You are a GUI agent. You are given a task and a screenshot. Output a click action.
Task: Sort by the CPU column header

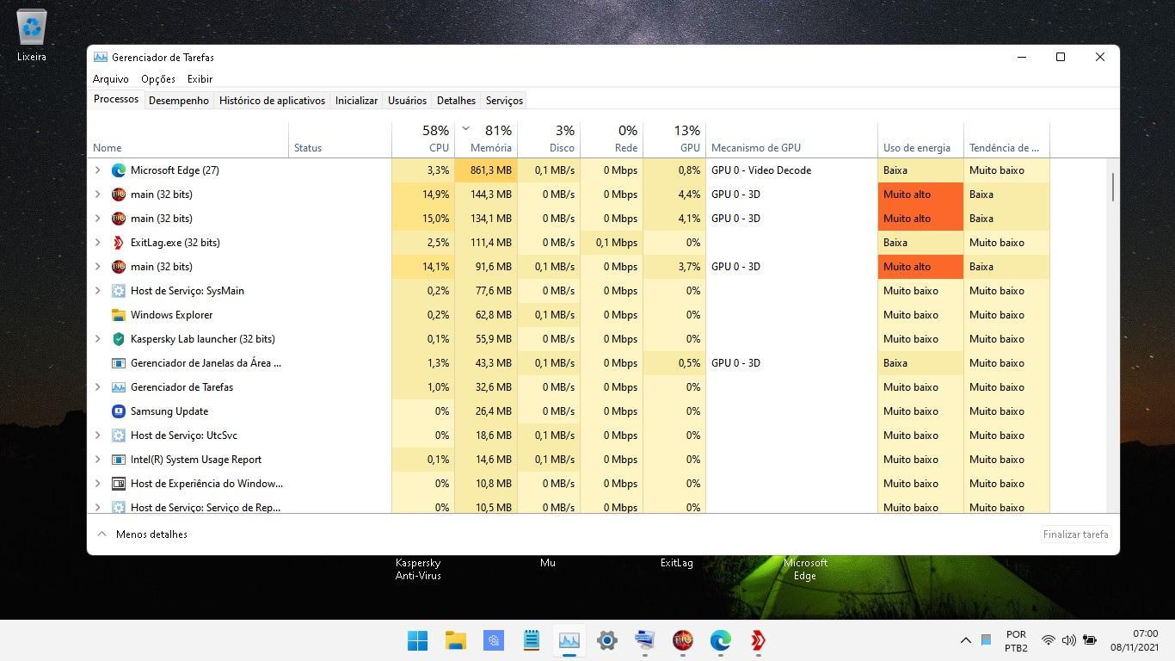click(x=423, y=139)
